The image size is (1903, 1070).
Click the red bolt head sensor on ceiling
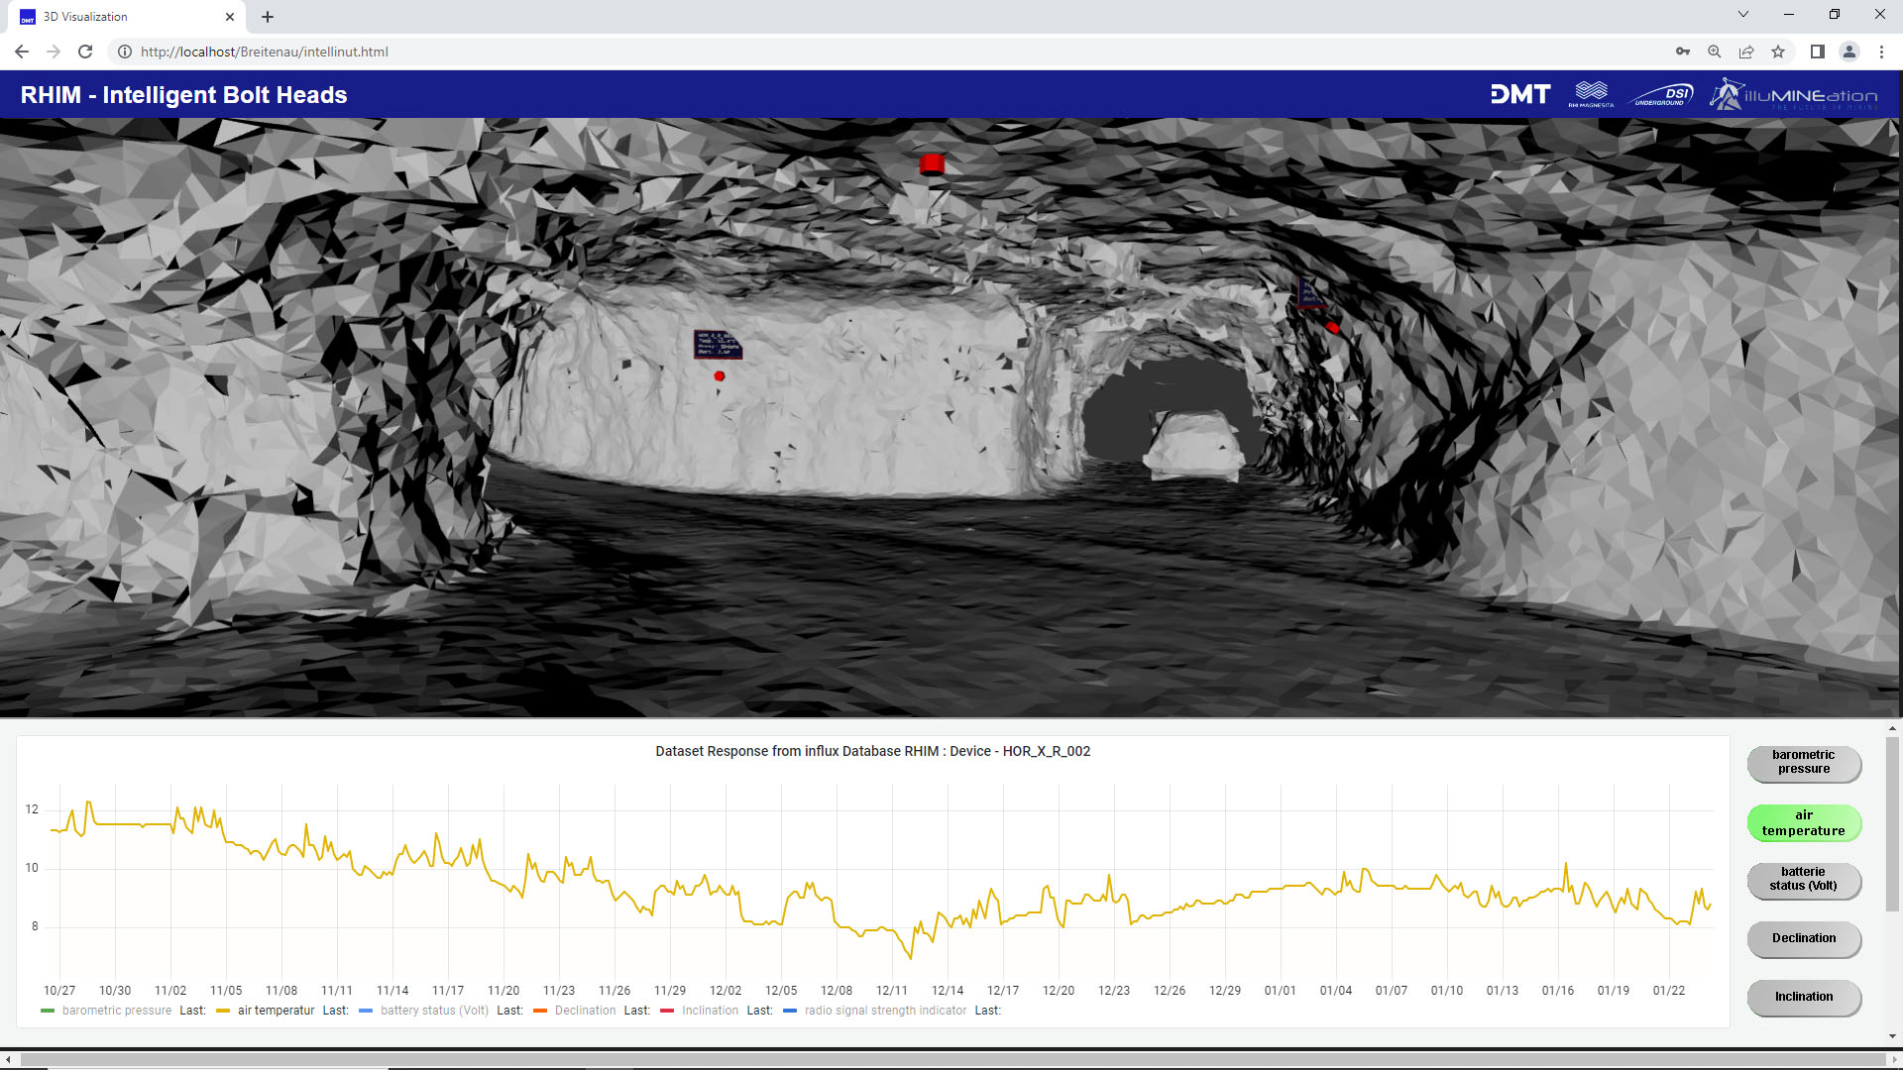(931, 163)
